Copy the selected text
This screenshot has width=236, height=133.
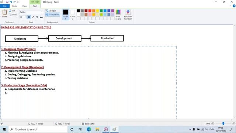[x=13, y=14]
